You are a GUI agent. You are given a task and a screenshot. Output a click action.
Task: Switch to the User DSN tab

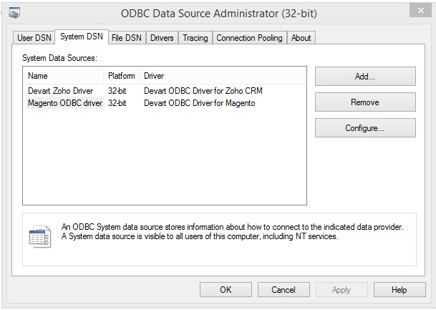click(34, 38)
